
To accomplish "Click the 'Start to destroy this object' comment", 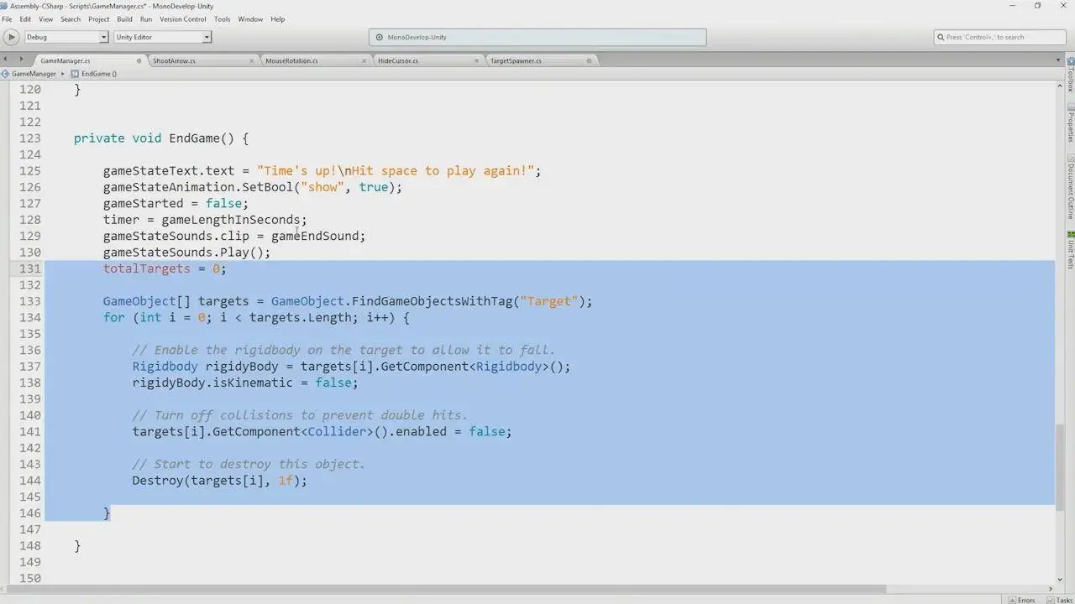I will (x=249, y=465).
